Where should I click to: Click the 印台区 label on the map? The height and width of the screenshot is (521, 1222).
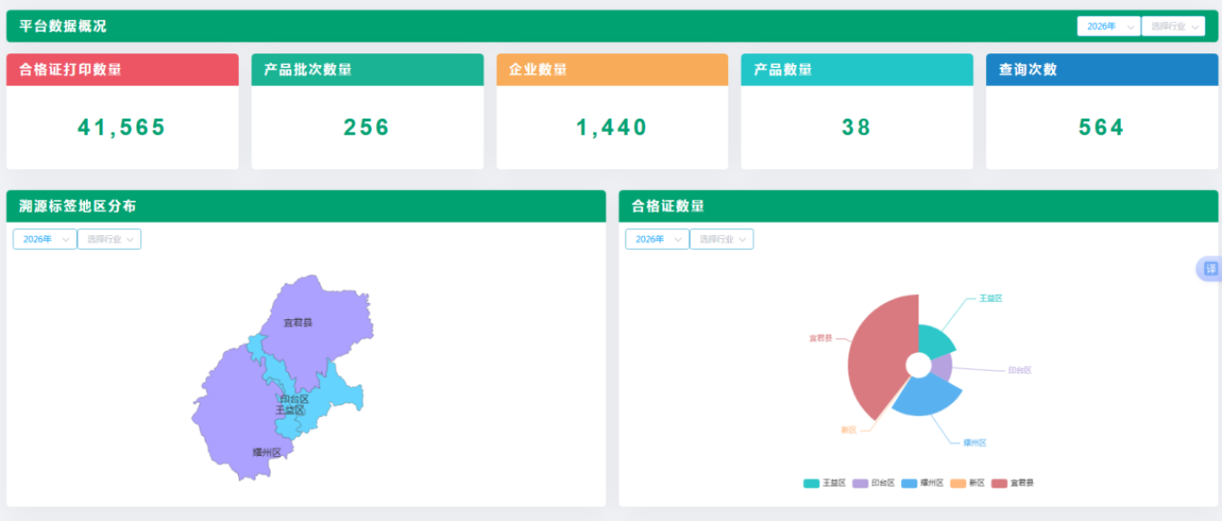coord(294,398)
